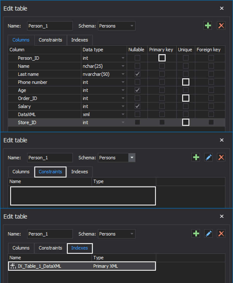This screenshot has height=283, width=233.
Task: Click the red X delete icon in the top dialog
Action: click(x=221, y=26)
